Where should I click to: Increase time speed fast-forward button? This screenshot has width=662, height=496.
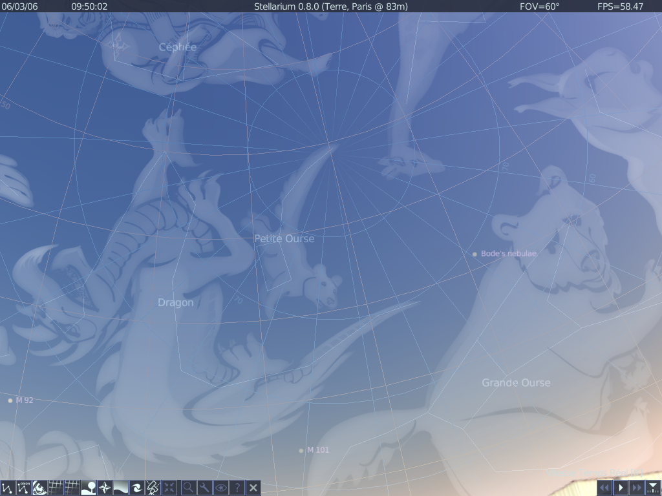coord(637,488)
